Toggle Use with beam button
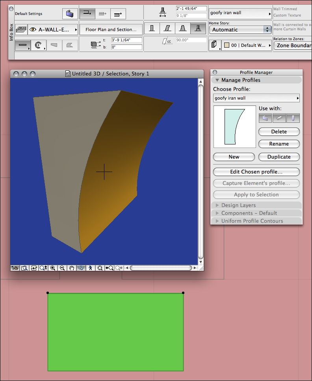The height and width of the screenshot is (381, 312). [x=279, y=118]
